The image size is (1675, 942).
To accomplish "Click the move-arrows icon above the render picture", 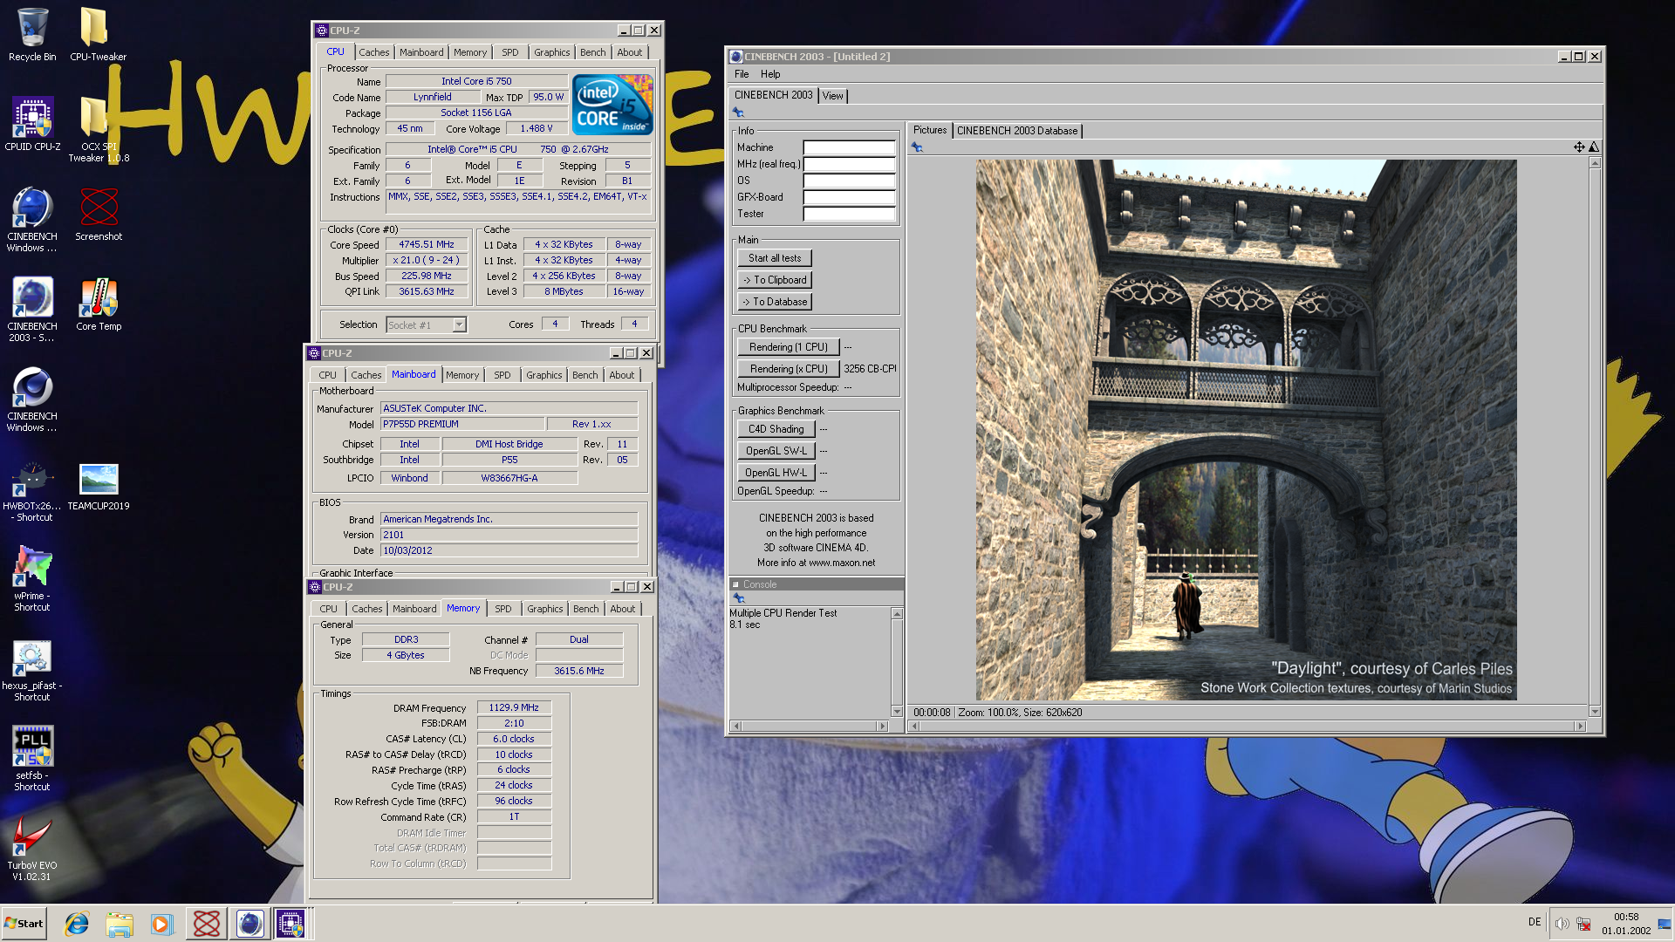I will (1579, 147).
